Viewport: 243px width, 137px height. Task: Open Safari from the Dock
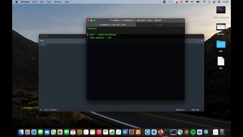click(34, 132)
